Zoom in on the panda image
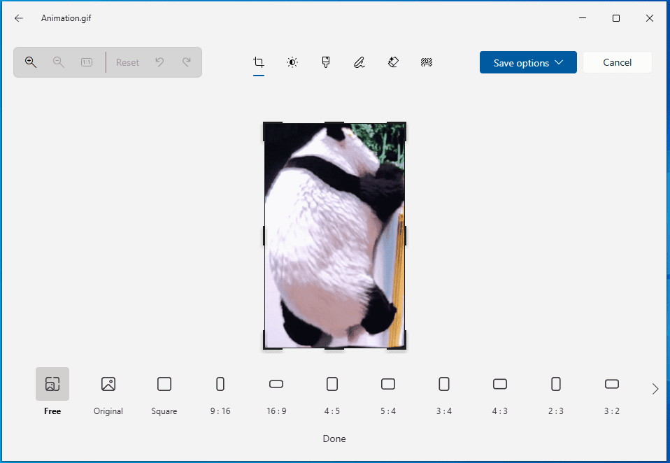The width and height of the screenshot is (670, 463). (31, 62)
